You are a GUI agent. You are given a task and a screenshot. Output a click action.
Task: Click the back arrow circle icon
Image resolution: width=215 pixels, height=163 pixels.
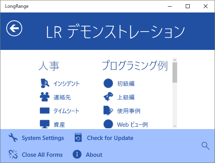pos(14,28)
